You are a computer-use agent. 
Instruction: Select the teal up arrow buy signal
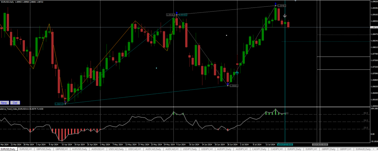tap(237, 73)
